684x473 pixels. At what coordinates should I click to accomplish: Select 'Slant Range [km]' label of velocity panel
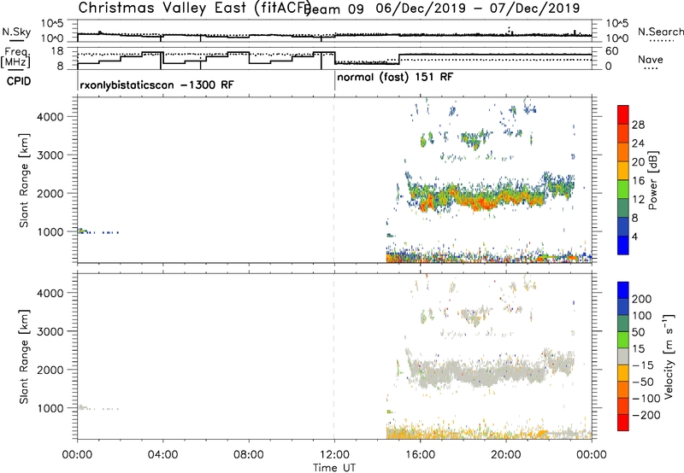pyautogui.click(x=24, y=357)
